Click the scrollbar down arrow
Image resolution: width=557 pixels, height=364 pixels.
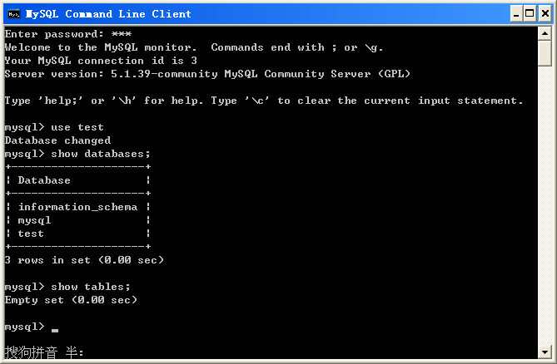[x=545, y=352]
